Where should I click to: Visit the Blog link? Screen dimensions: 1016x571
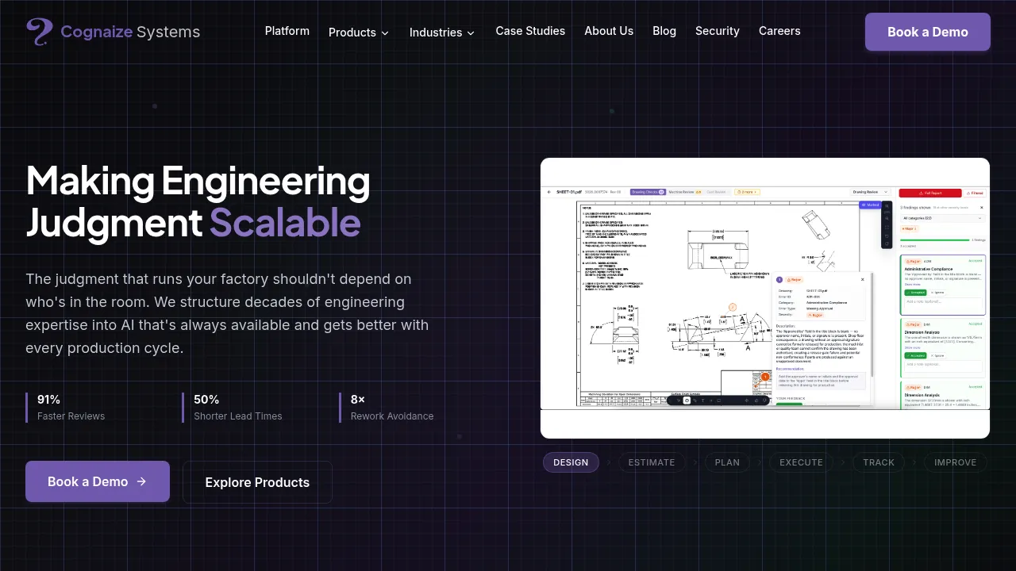(x=664, y=31)
